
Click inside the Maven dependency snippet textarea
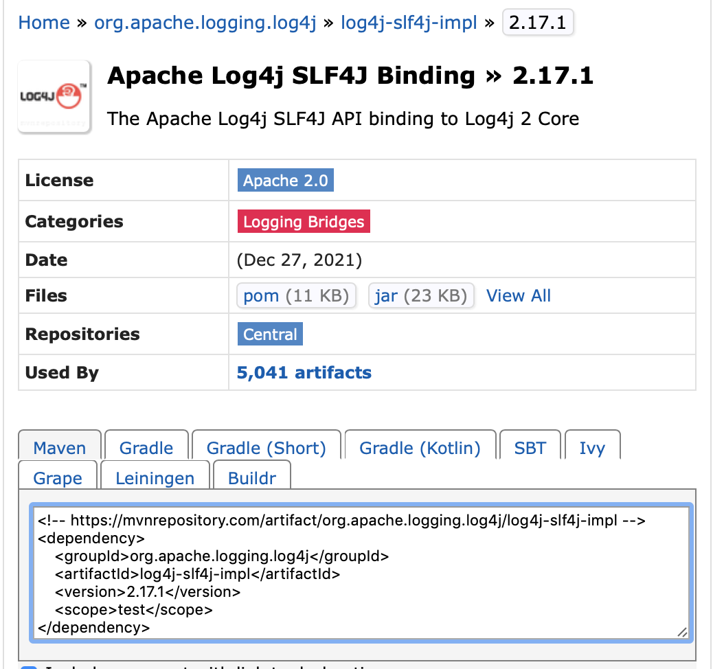tap(361, 573)
